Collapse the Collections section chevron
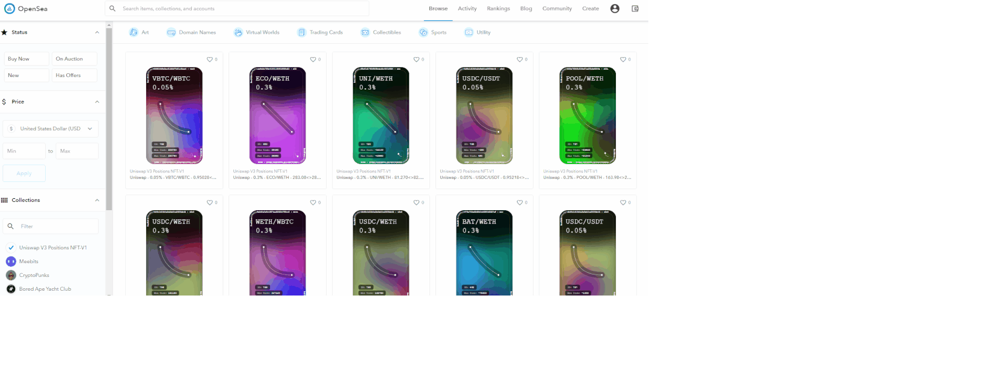Screen dimensions: 1002x382 click(97, 200)
